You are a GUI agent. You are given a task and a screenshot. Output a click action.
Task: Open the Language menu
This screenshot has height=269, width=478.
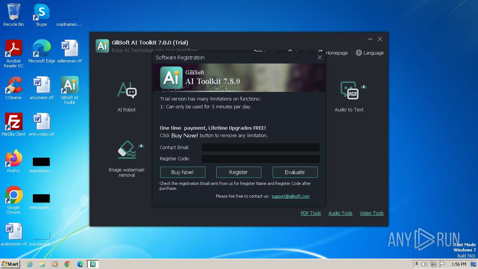click(370, 53)
